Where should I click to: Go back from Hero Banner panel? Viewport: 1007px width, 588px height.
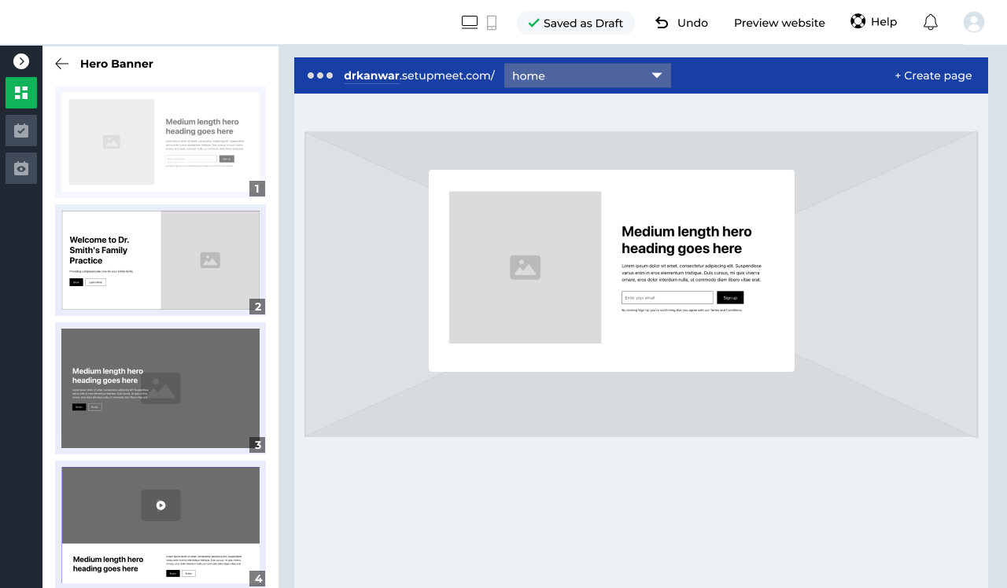(x=62, y=64)
